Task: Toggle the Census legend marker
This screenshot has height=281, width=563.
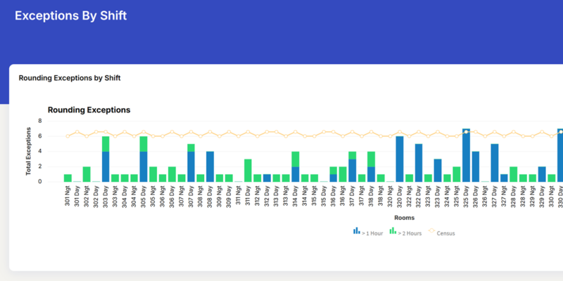Action: [431, 230]
